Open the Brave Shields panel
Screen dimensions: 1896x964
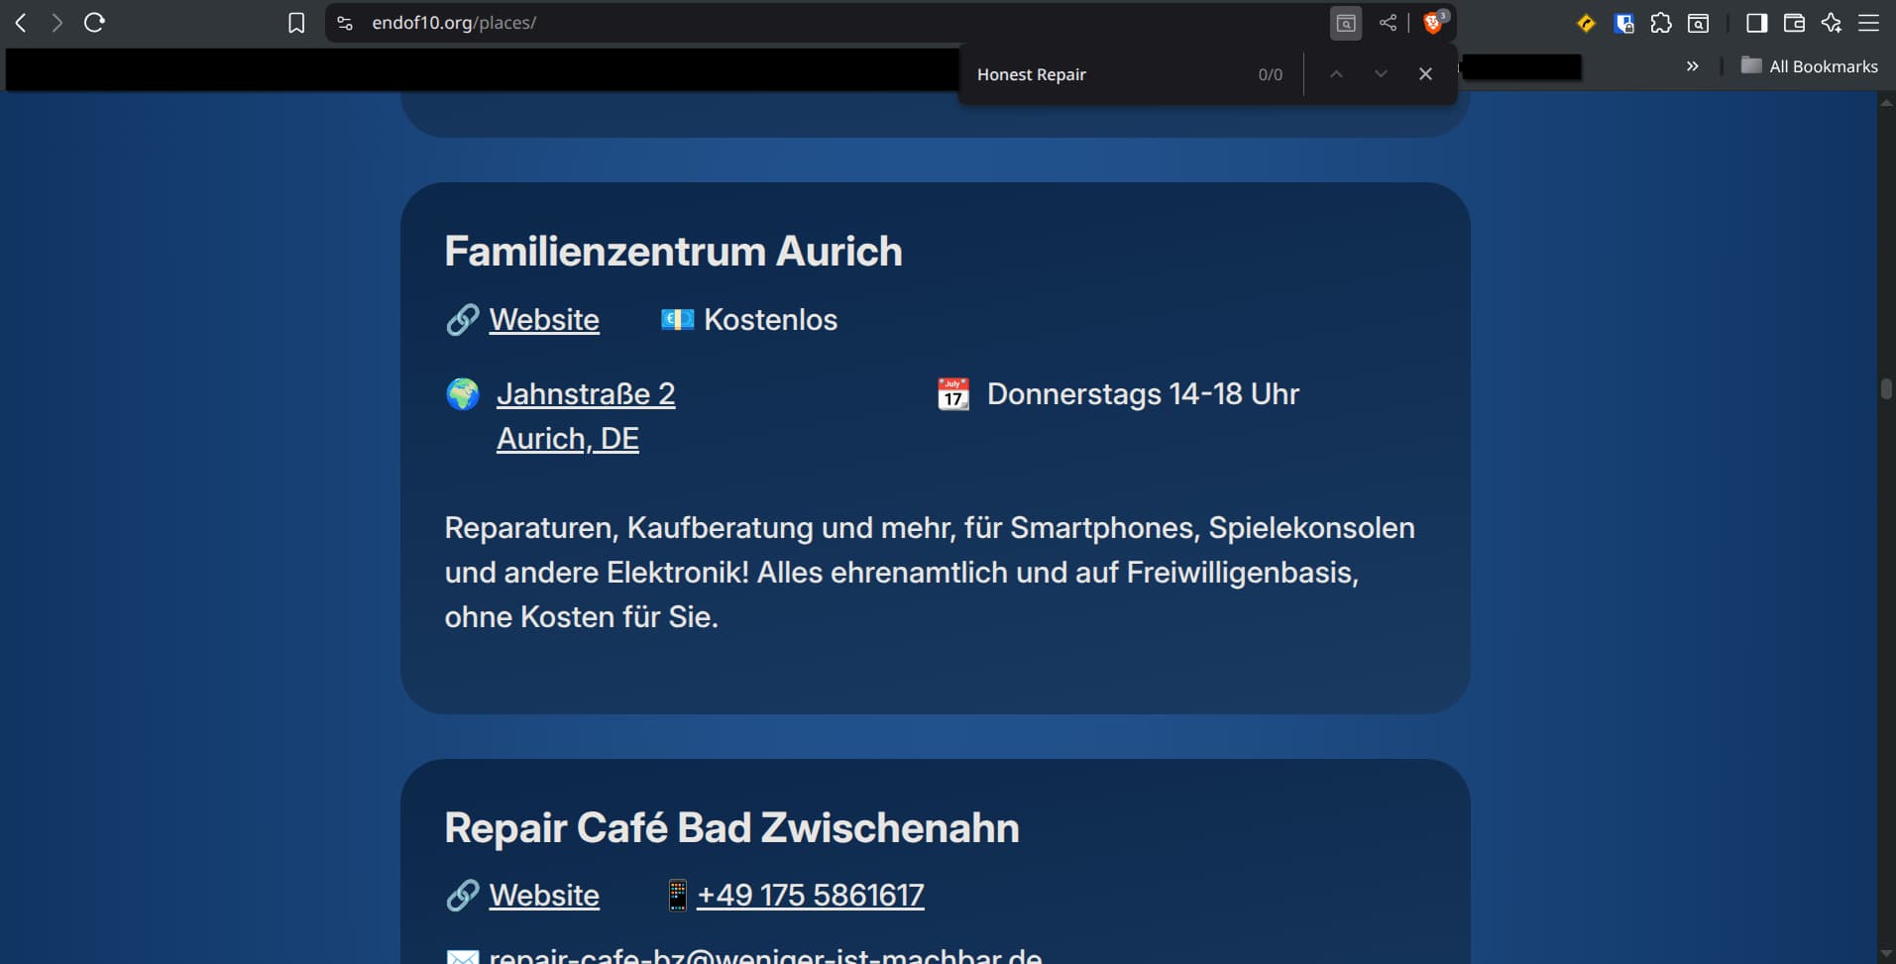[x=1433, y=22]
